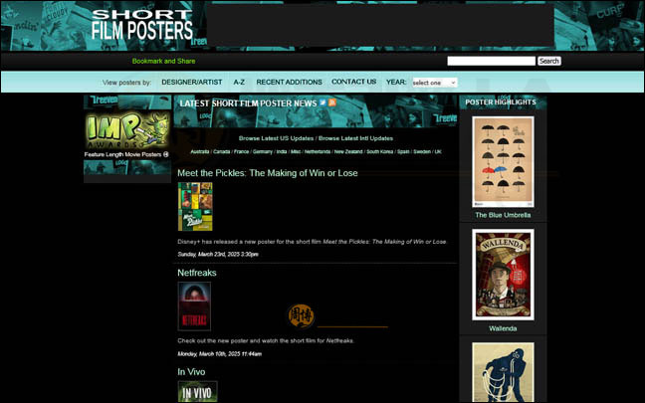Click the Meet the Pickles poster thumbnail
The width and height of the screenshot is (645, 403).
[195, 206]
